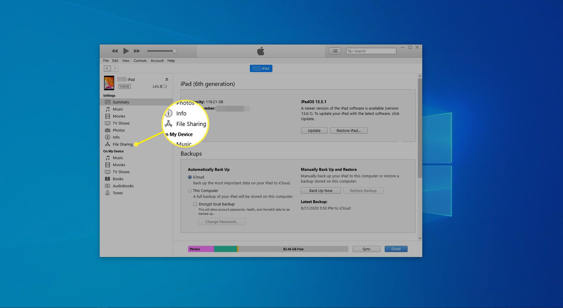563x308 pixels.
Task: Click the Summary list icon
Action: click(108, 102)
